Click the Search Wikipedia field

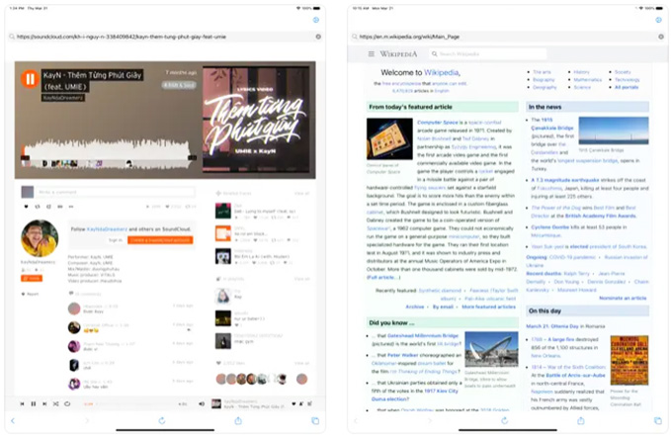point(488,54)
